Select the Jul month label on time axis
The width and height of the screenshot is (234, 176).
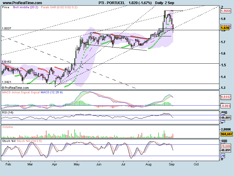pyautogui.click(x=123, y=164)
